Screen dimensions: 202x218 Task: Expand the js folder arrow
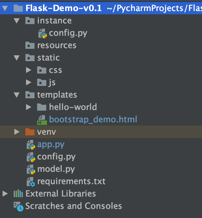(29, 82)
